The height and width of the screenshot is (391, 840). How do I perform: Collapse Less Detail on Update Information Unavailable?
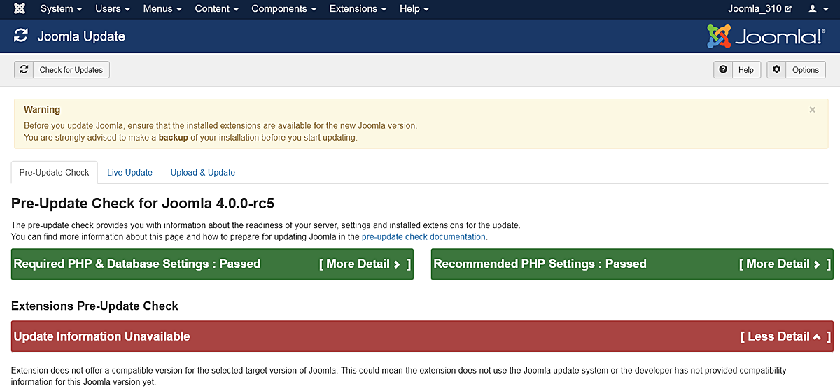pos(785,336)
